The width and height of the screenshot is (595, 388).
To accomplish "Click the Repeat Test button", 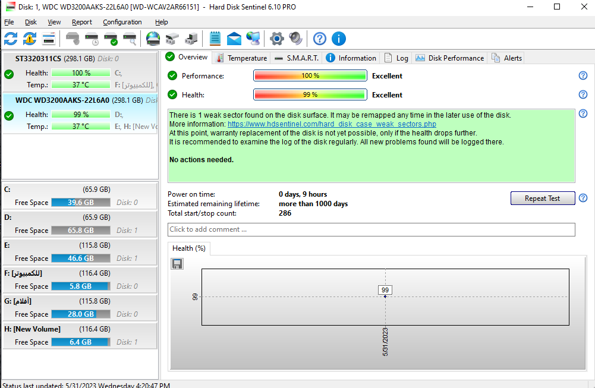I will point(543,198).
